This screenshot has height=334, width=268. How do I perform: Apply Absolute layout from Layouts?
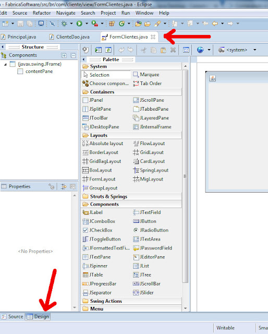(103, 144)
